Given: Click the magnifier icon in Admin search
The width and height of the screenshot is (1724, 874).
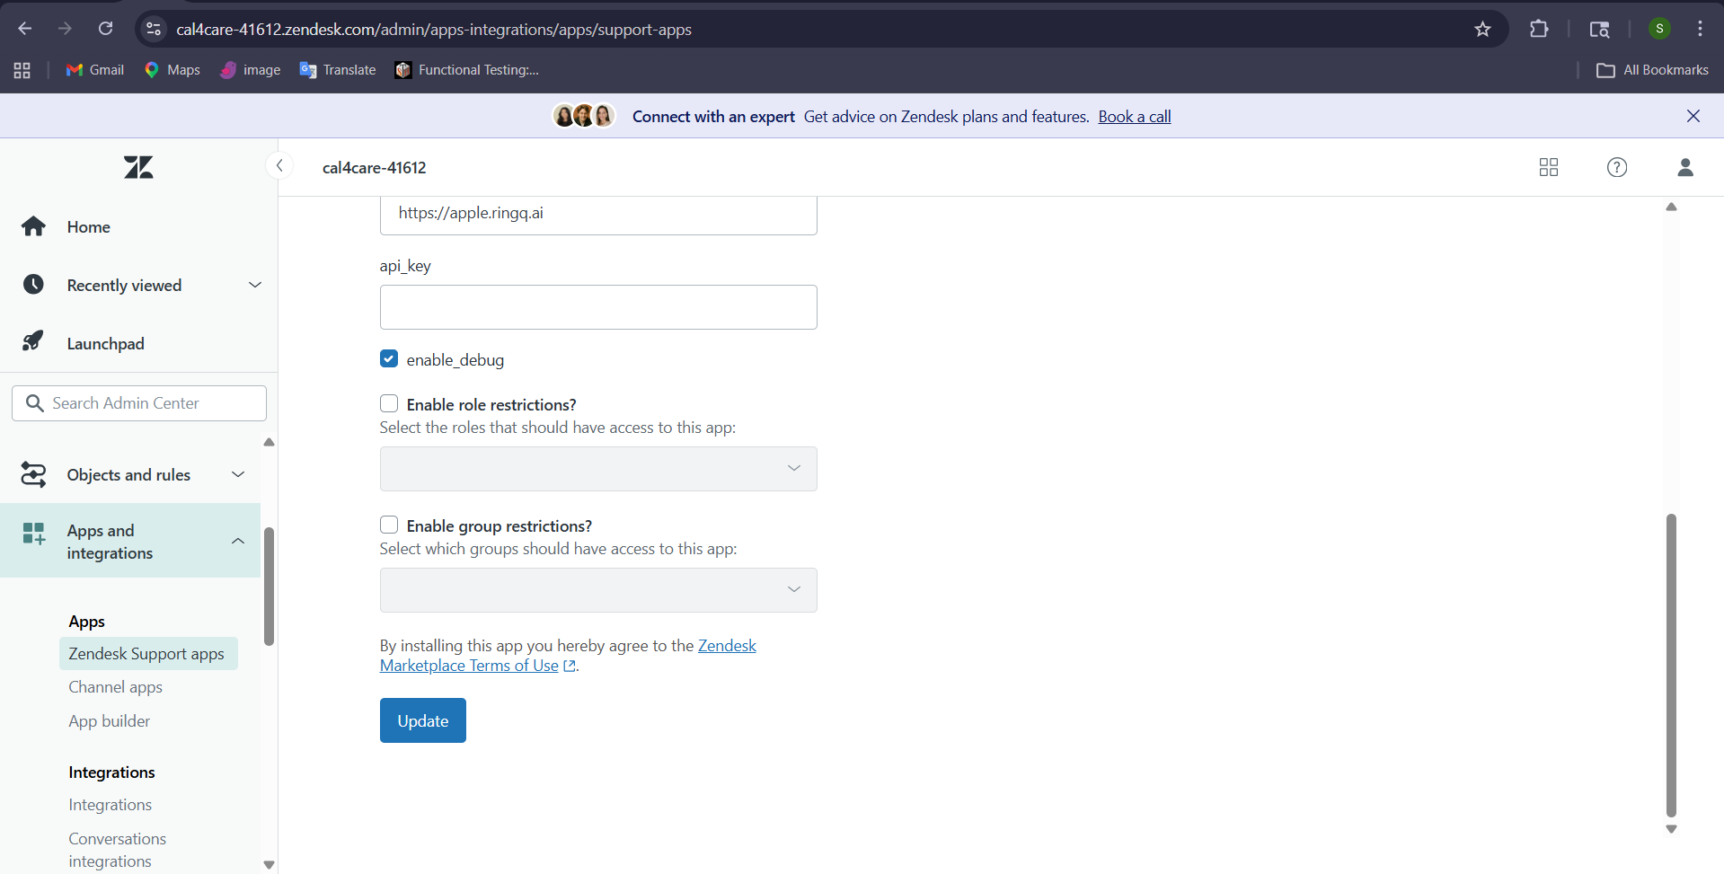Looking at the screenshot, I should point(34,403).
